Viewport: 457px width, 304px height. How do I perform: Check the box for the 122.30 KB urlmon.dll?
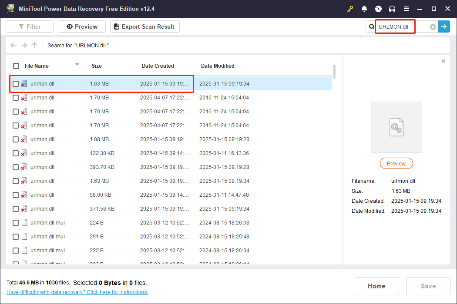pyautogui.click(x=16, y=153)
